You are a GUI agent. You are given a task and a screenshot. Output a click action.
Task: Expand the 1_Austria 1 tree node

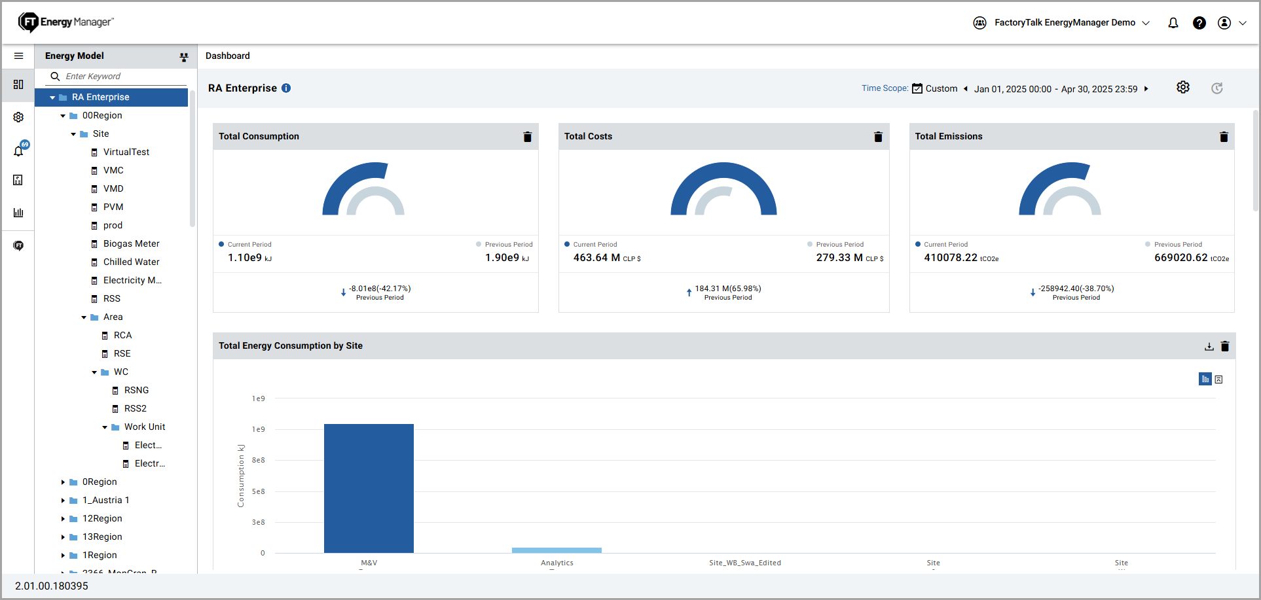coord(64,501)
